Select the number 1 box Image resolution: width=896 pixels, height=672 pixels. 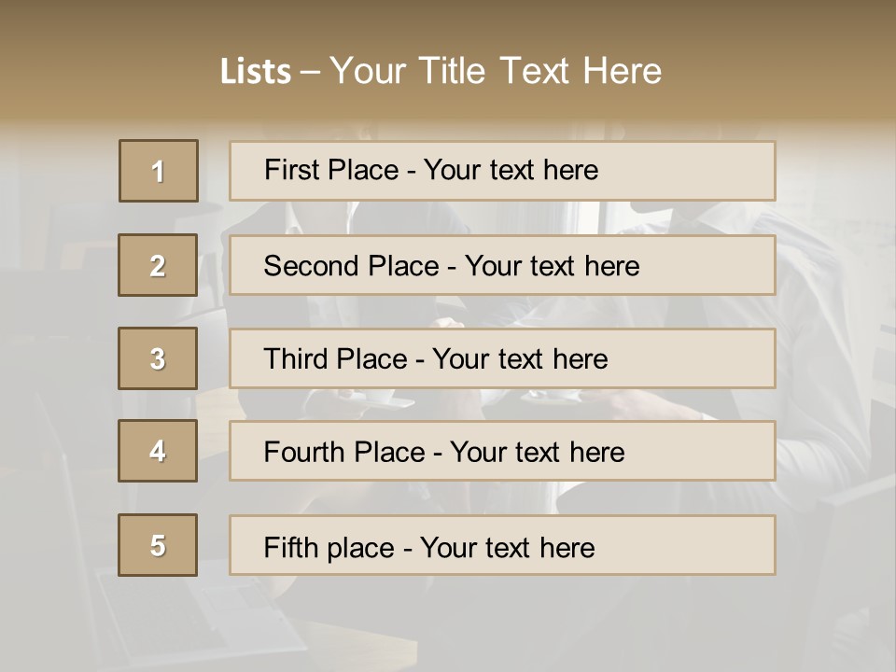pos(158,171)
